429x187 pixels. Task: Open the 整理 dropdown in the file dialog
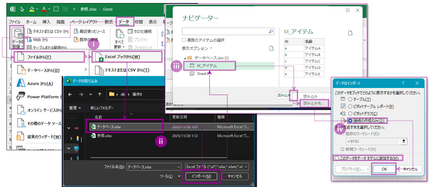point(75,108)
